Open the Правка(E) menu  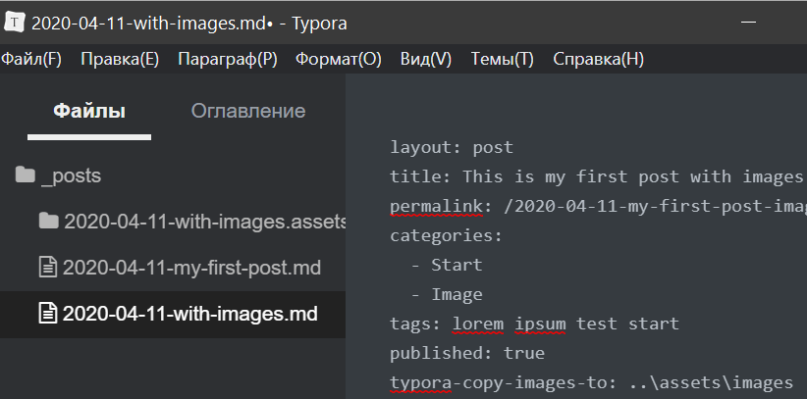pos(119,59)
